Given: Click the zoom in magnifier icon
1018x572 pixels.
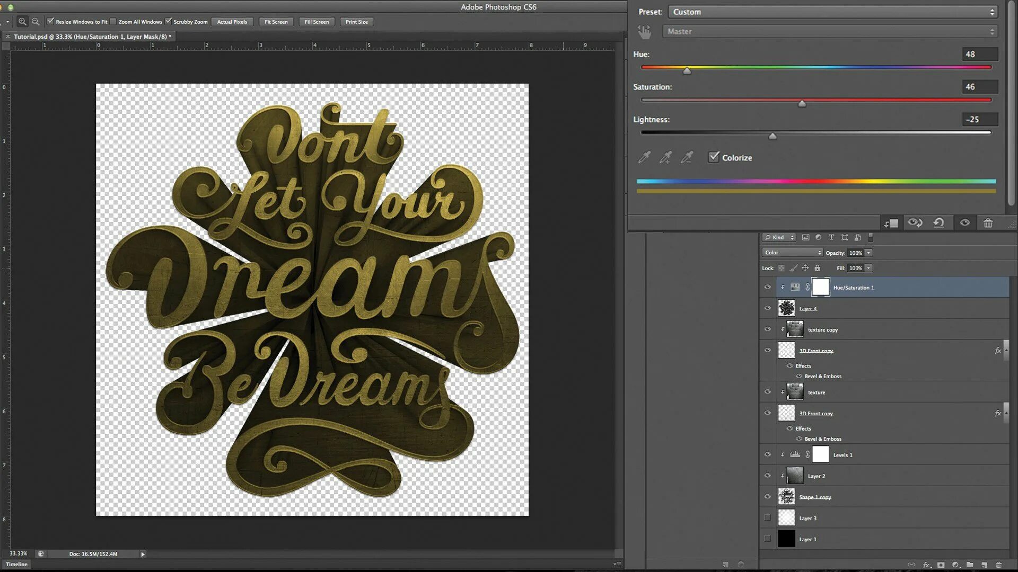Looking at the screenshot, I should click(22, 22).
